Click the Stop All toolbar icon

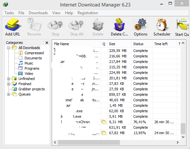[x=76, y=25]
